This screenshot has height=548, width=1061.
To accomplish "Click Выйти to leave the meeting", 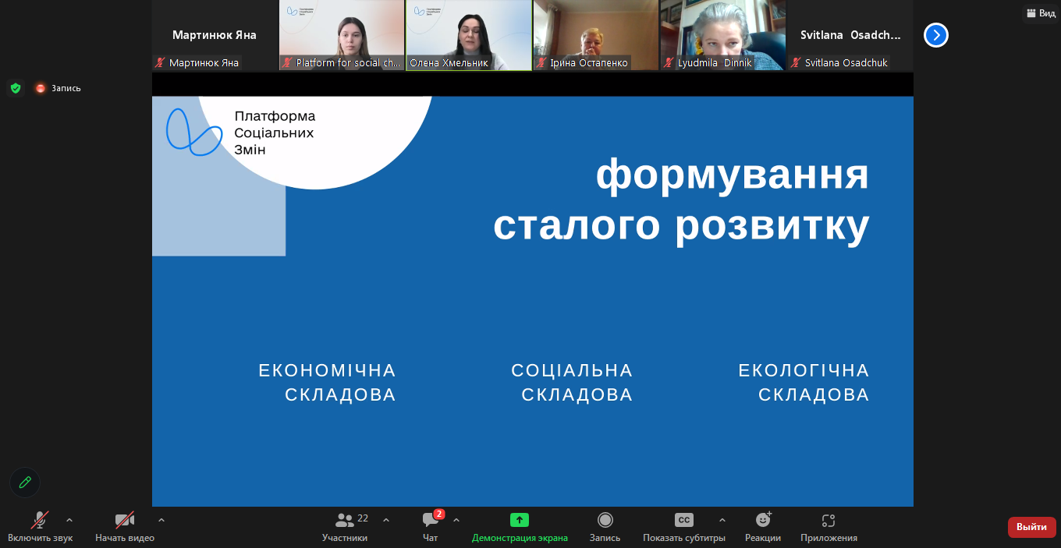I will (1031, 527).
